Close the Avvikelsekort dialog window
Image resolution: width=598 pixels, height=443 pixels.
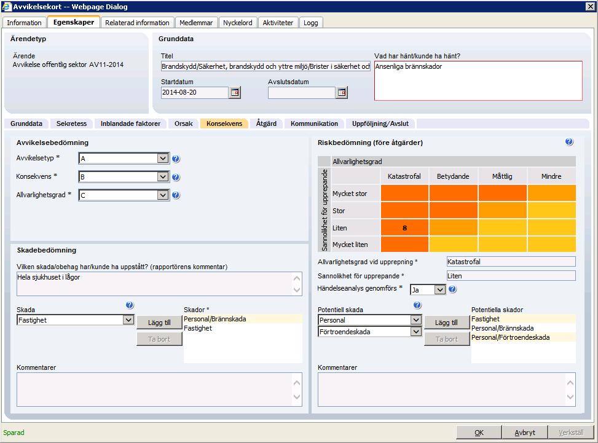click(590, 7)
